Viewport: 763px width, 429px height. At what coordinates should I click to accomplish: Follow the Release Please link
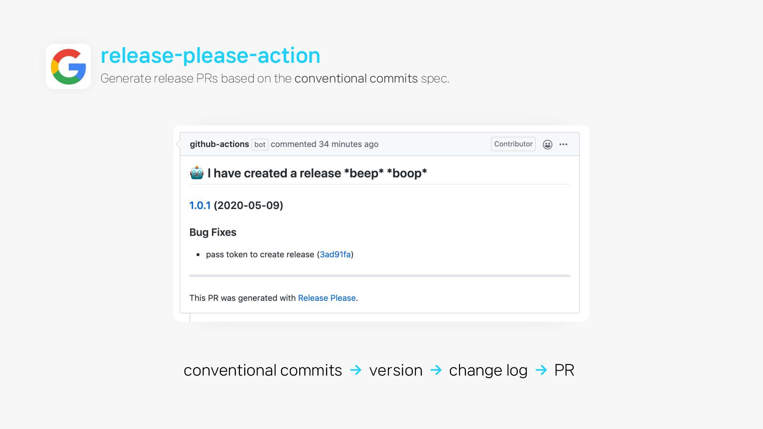coord(327,298)
